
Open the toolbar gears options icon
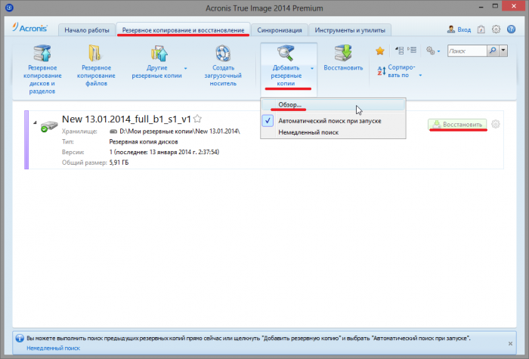pyautogui.click(x=430, y=51)
